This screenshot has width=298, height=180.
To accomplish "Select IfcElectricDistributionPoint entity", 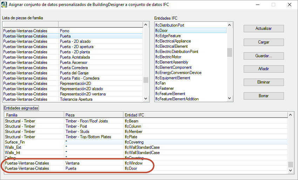I will pos(191,52).
